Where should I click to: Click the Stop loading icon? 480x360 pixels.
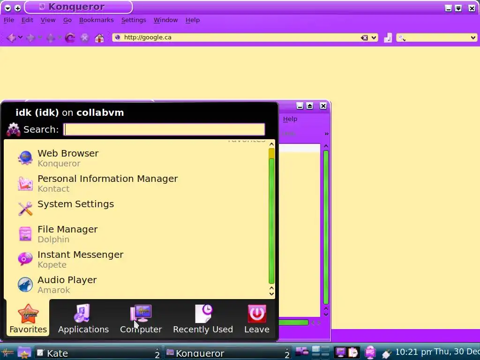84,37
